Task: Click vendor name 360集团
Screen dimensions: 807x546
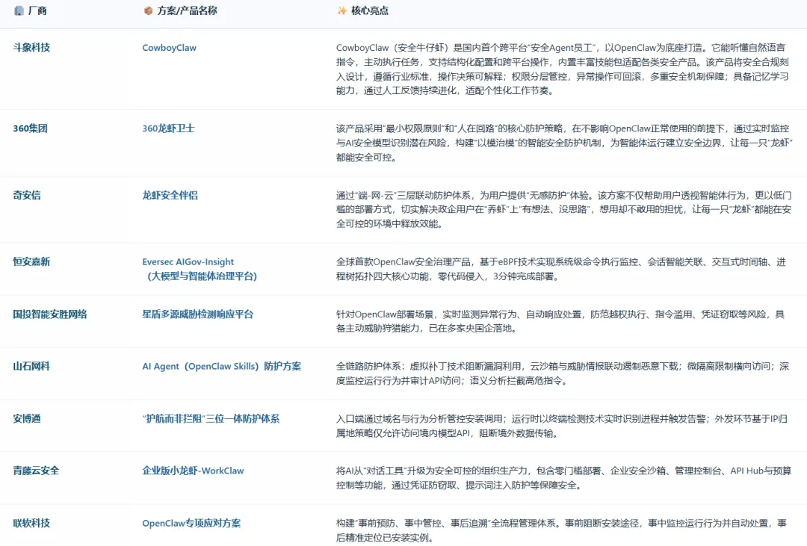Action: tap(31, 128)
